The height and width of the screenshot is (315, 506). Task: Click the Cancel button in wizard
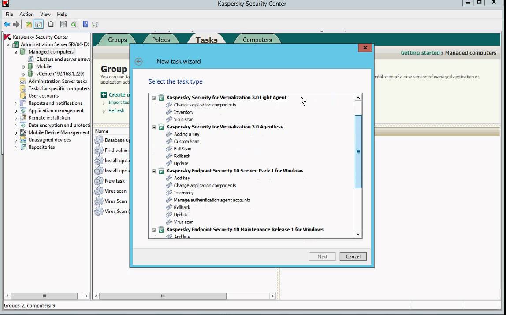point(353,256)
